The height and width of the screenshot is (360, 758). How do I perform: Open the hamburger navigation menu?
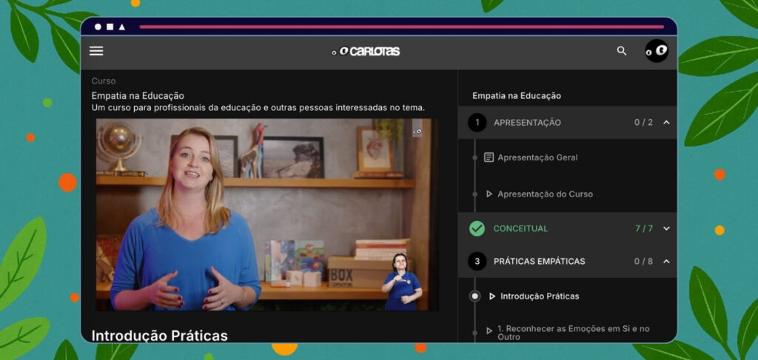tap(96, 51)
